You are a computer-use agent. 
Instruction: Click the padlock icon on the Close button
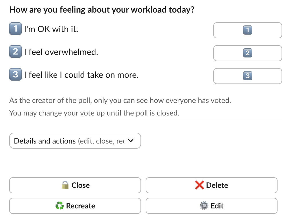click(x=65, y=185)
